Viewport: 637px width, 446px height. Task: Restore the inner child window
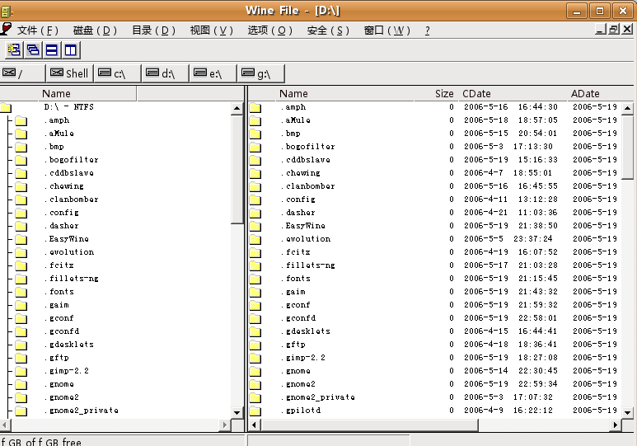[x=614, y=30]
